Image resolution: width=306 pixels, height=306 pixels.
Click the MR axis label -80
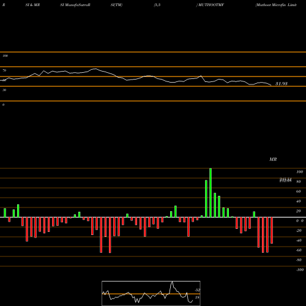[299, 260]
